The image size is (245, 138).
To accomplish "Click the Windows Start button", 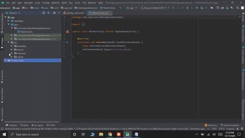I will [4, 135].
